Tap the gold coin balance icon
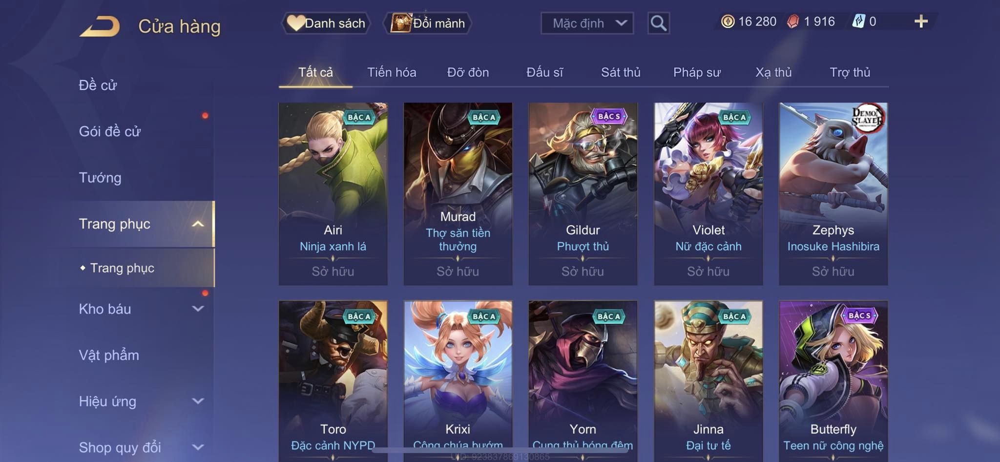1000x462 pixels. click(728, 21)
